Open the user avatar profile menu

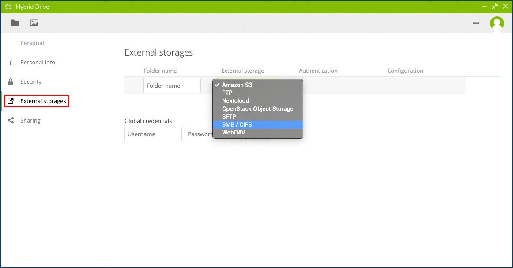[497, 23]
